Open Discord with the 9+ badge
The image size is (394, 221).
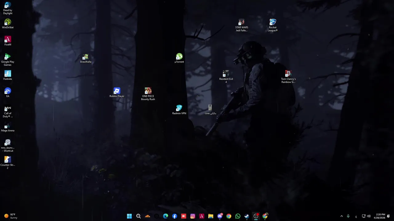point(220,216)
